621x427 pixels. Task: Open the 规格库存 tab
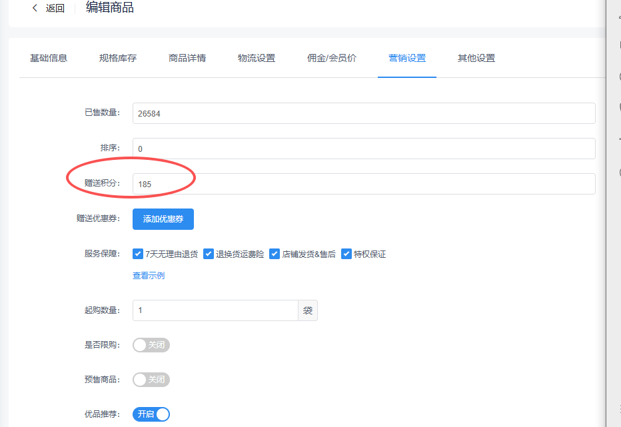tap(117, 58)
